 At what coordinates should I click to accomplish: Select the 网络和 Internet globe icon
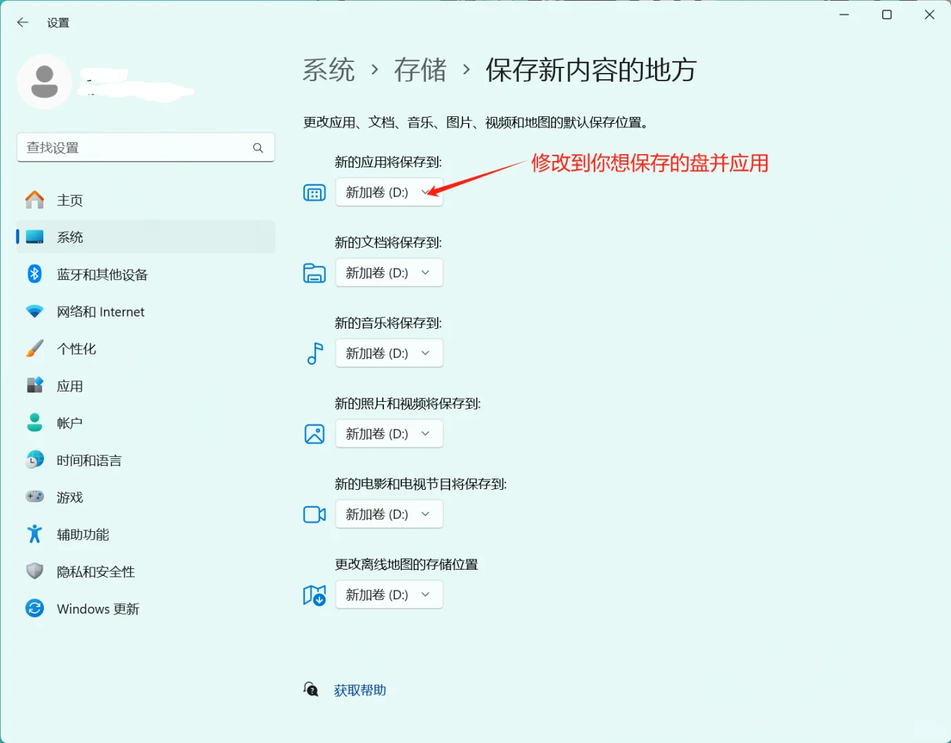(34, 311)
